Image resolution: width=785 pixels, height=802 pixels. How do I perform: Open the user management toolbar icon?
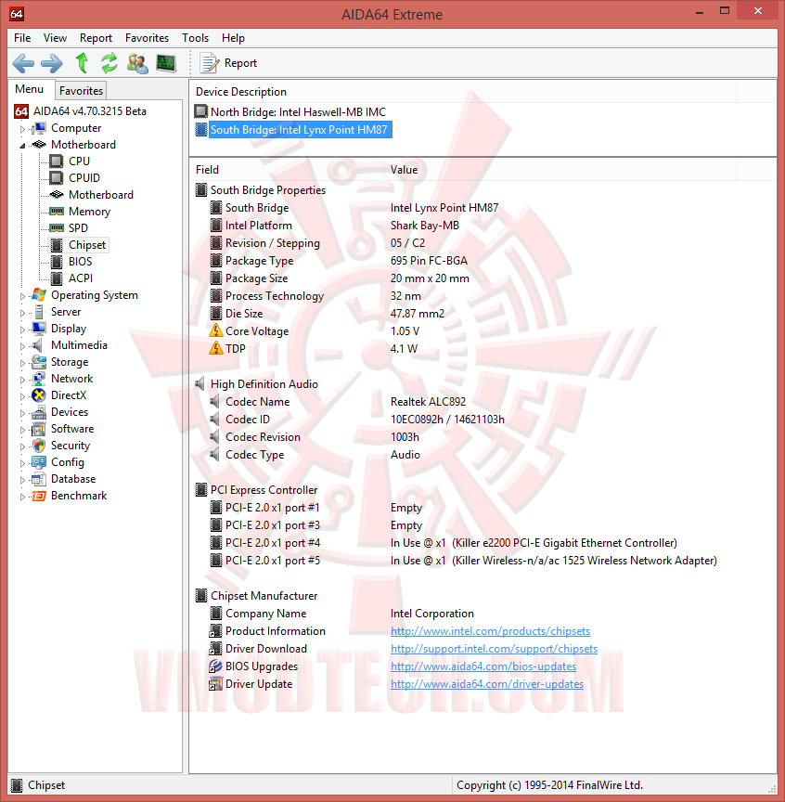click(x=137, y=63)
